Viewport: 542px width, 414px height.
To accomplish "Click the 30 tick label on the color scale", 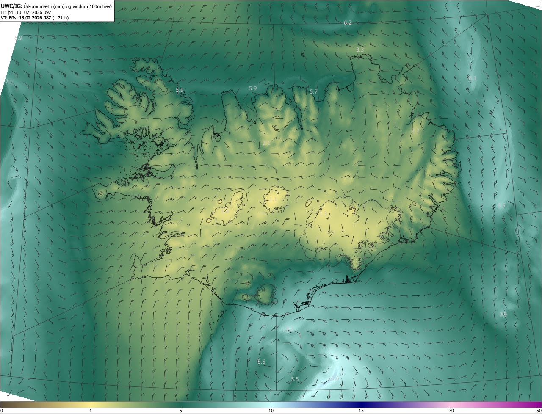I will pyautogui.click(x=451, y=411).
